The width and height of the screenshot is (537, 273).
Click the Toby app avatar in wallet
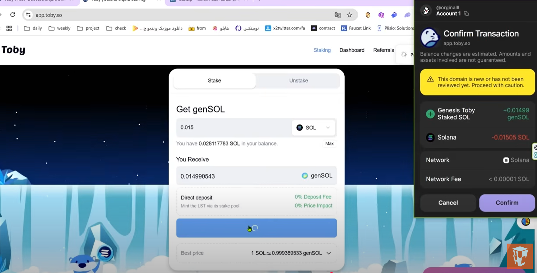[x=430, y=37]
